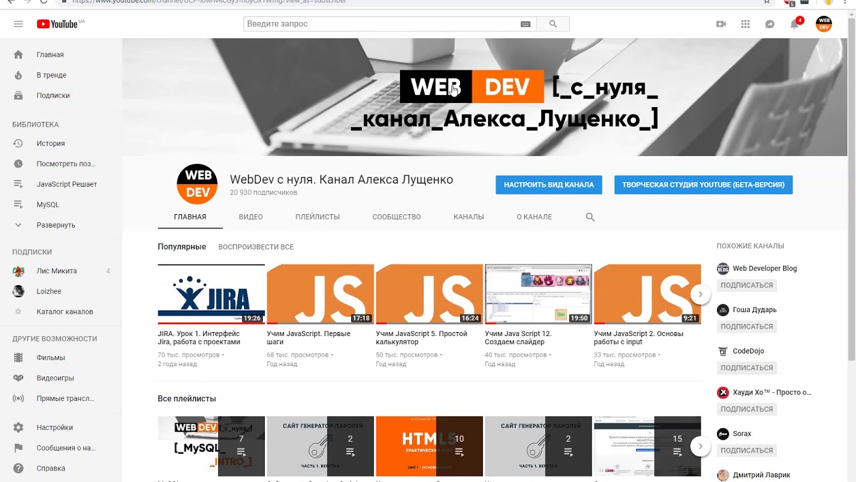Open Каталог каналов
The width and height of the screenshot is (856, 482).
tap(61, 312)
